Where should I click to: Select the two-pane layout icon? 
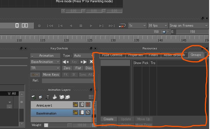(x=25, y=25)
